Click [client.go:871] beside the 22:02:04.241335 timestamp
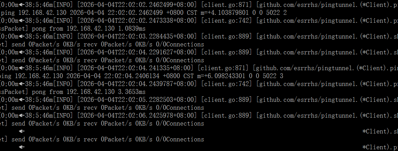This screenshot has width=398, height=151. click(223, 68)
